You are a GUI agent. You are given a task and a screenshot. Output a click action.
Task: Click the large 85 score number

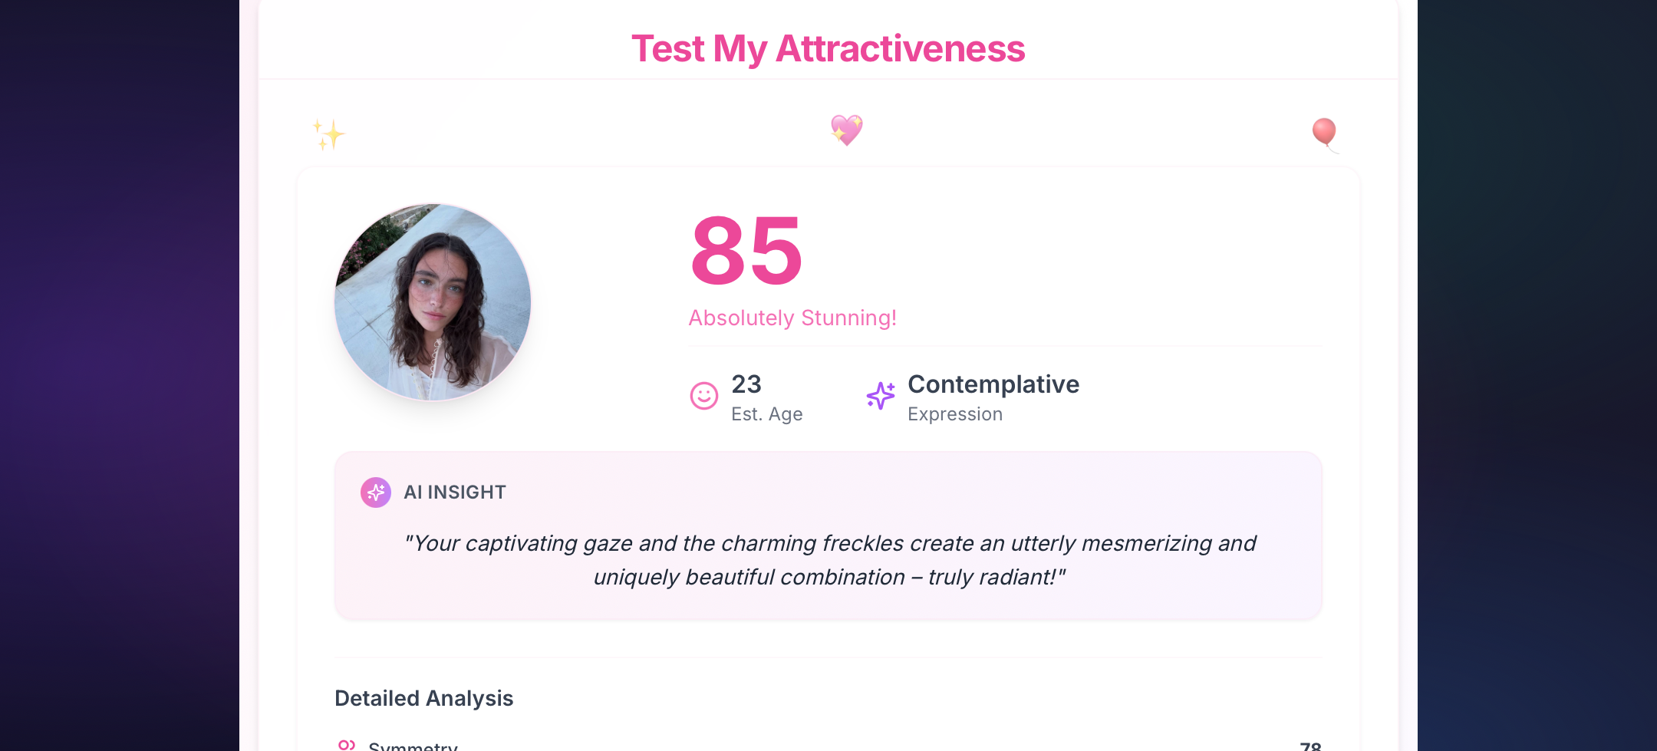coord(746,251)
